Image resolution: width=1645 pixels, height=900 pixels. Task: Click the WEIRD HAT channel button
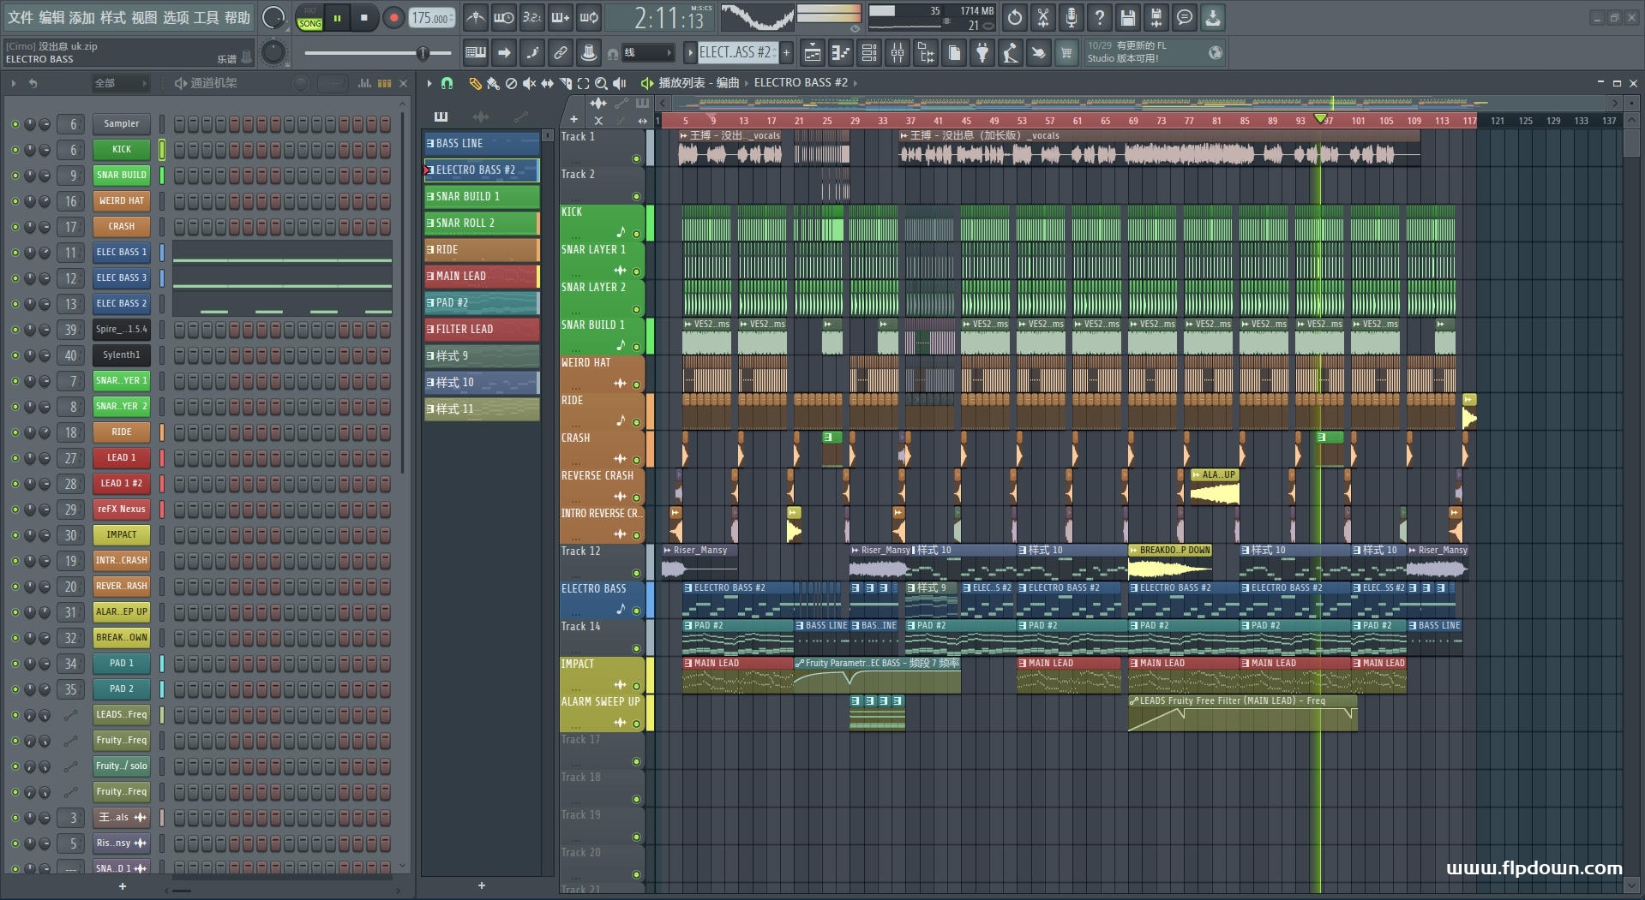pos(121,201)
